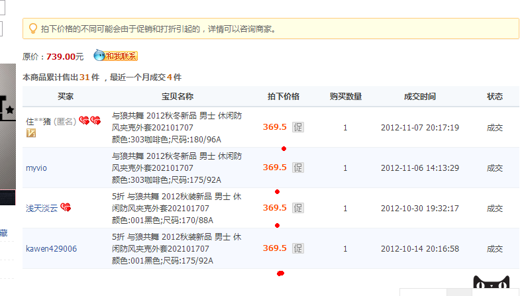Viewport: 528px width, 296px height.
Task: Click the 成交时间 column header
Action: 419,97
